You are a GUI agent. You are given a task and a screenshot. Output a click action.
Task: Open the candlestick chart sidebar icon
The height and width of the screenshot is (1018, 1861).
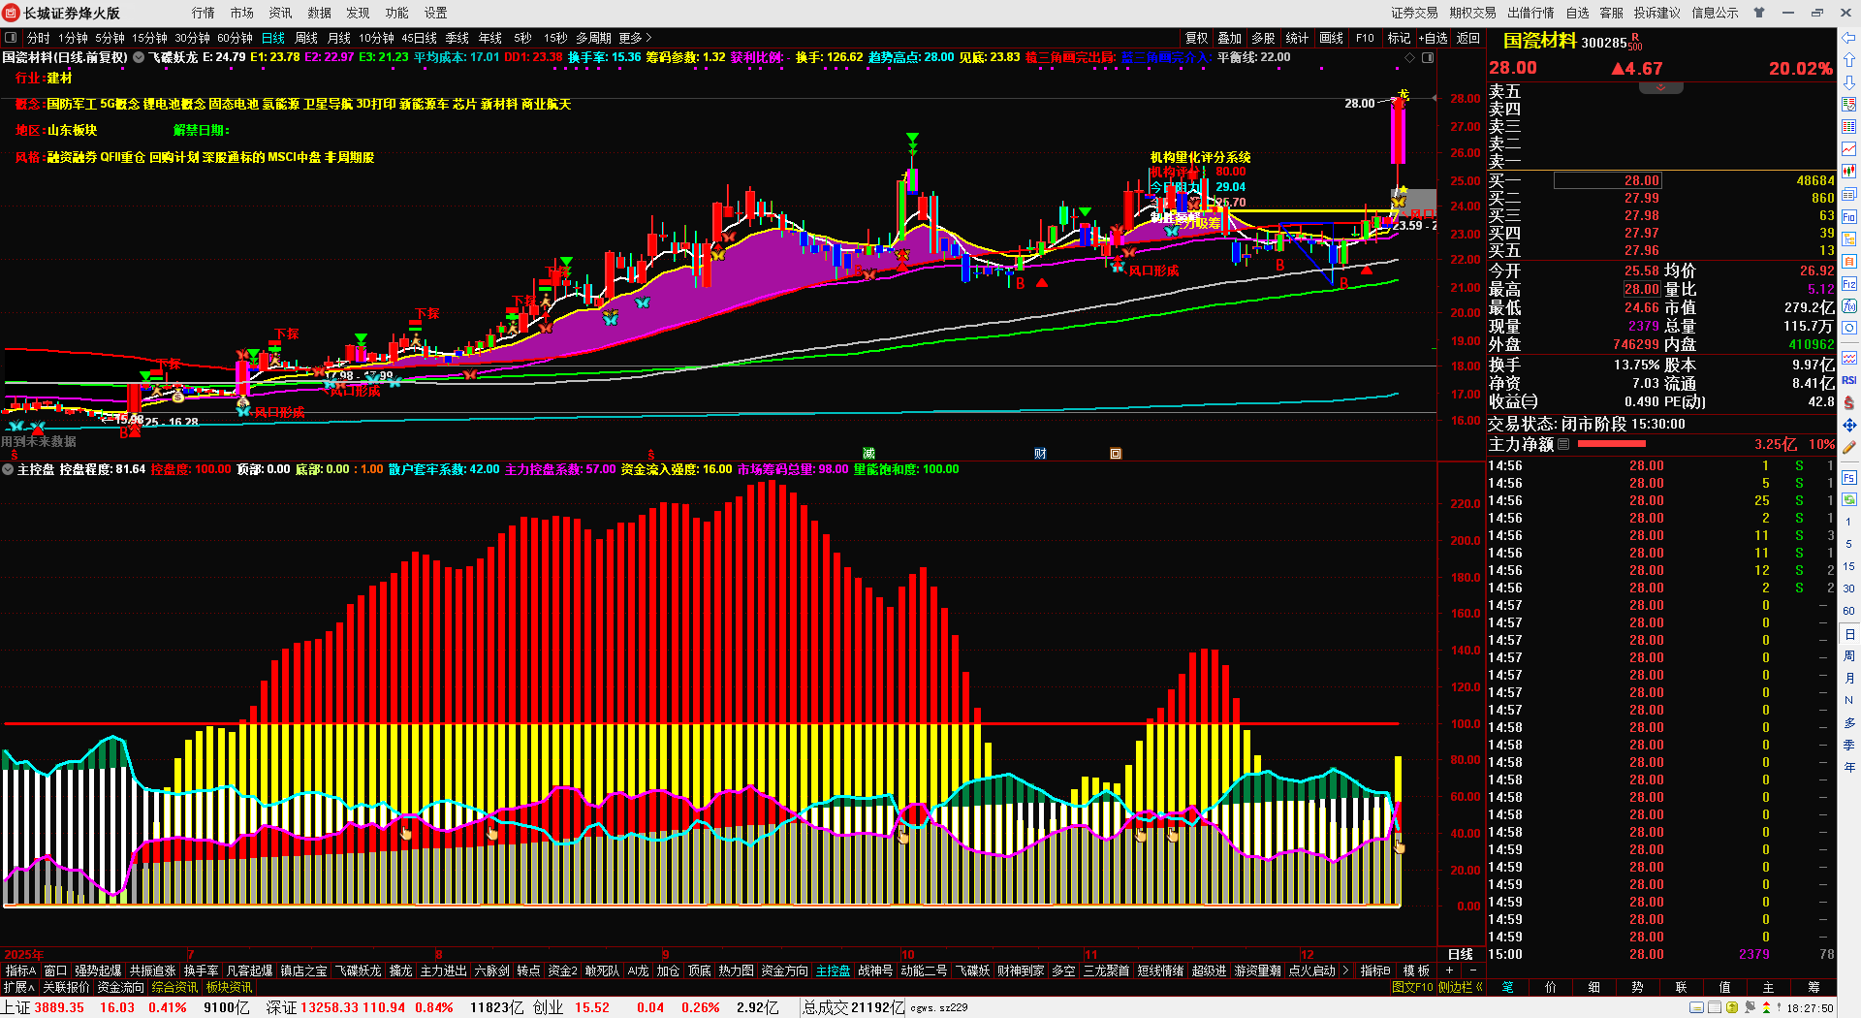click(x=1849, y=172)
